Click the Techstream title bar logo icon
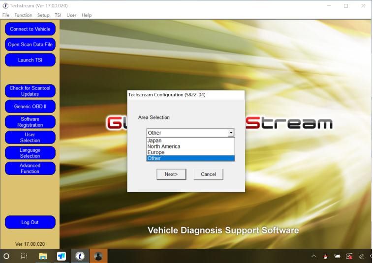 click(5, 6)
